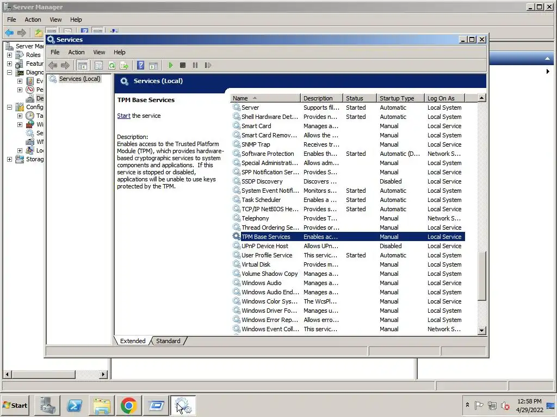Collapse Diagnostics node in Server Manager tree
This screenshot has width=557, height=417.
tap(10, 72)
